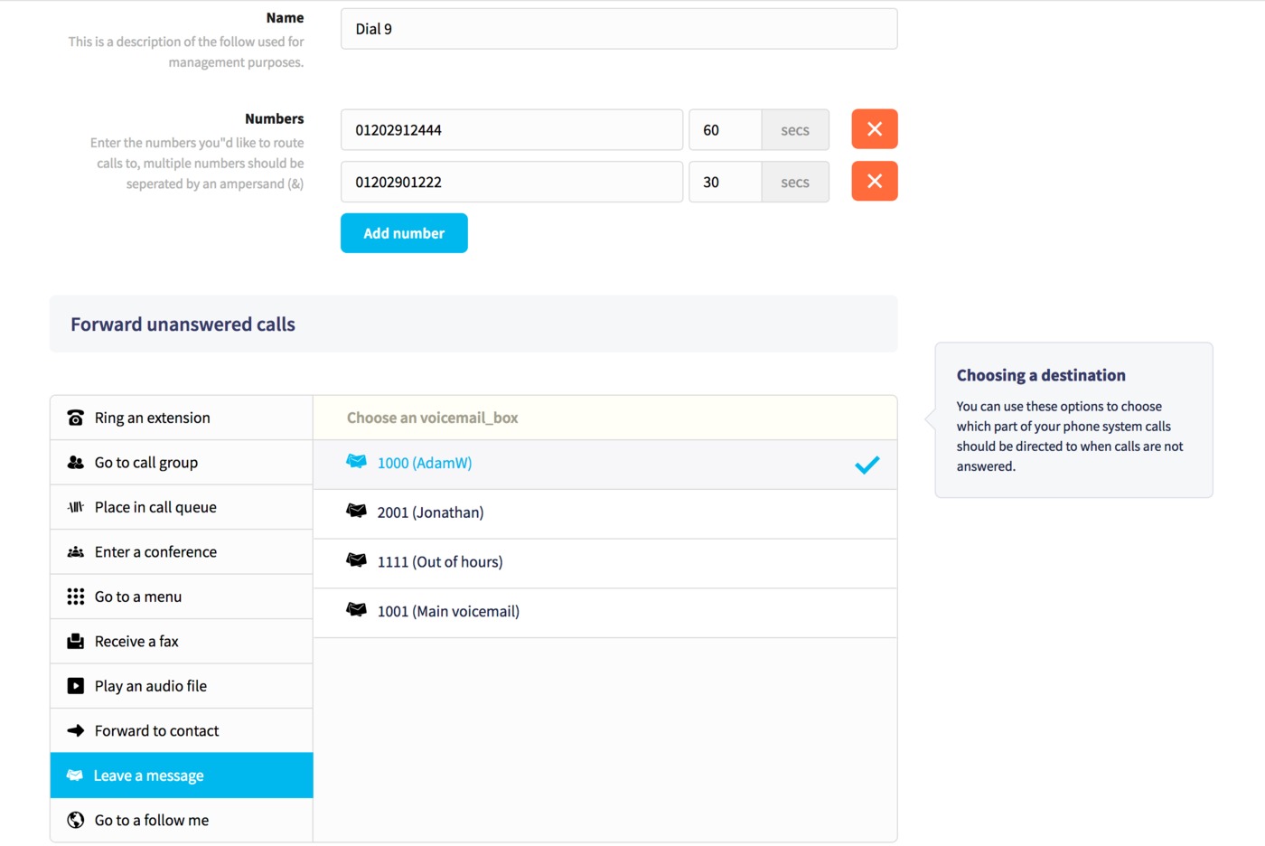Select the Forward to contact option
1265x846 pixels.
pos(182,730)
